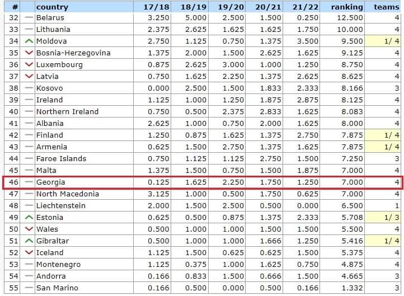Select the country name 'Latvia'
The height and width of the screenshot is (296, 404).
[x=48, y=76]
